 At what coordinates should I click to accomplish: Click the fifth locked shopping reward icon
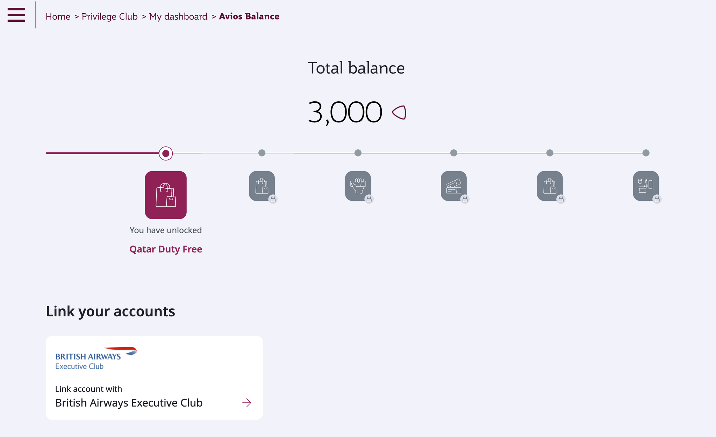click(550, 186)
